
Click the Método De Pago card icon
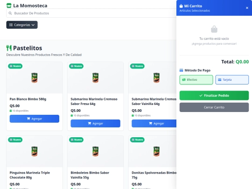(181, 70)
